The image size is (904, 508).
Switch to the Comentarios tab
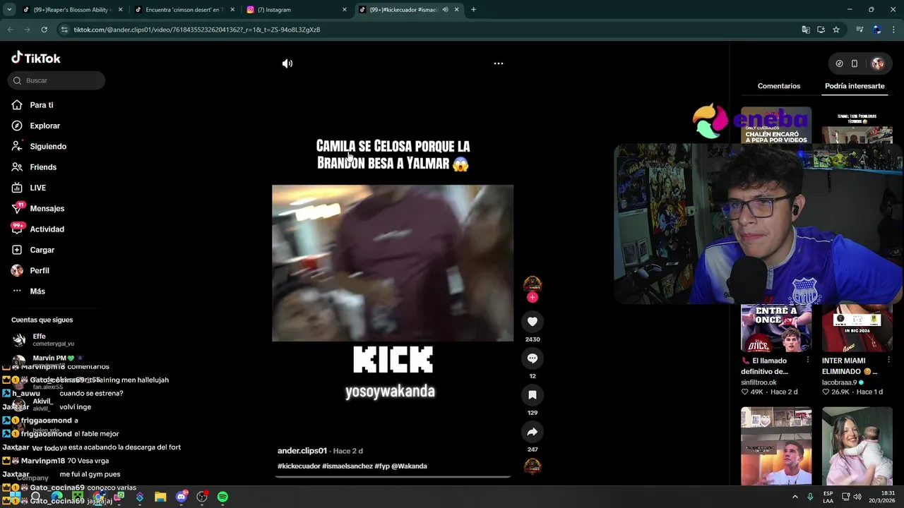(779, 86)
